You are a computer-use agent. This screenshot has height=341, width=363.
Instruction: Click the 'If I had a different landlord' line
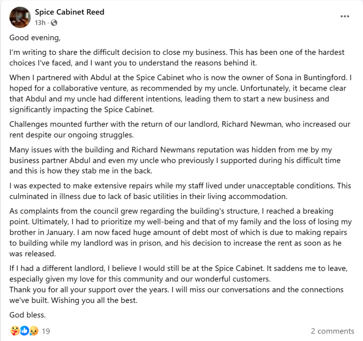pyautogui.click(x=178, y=274)
